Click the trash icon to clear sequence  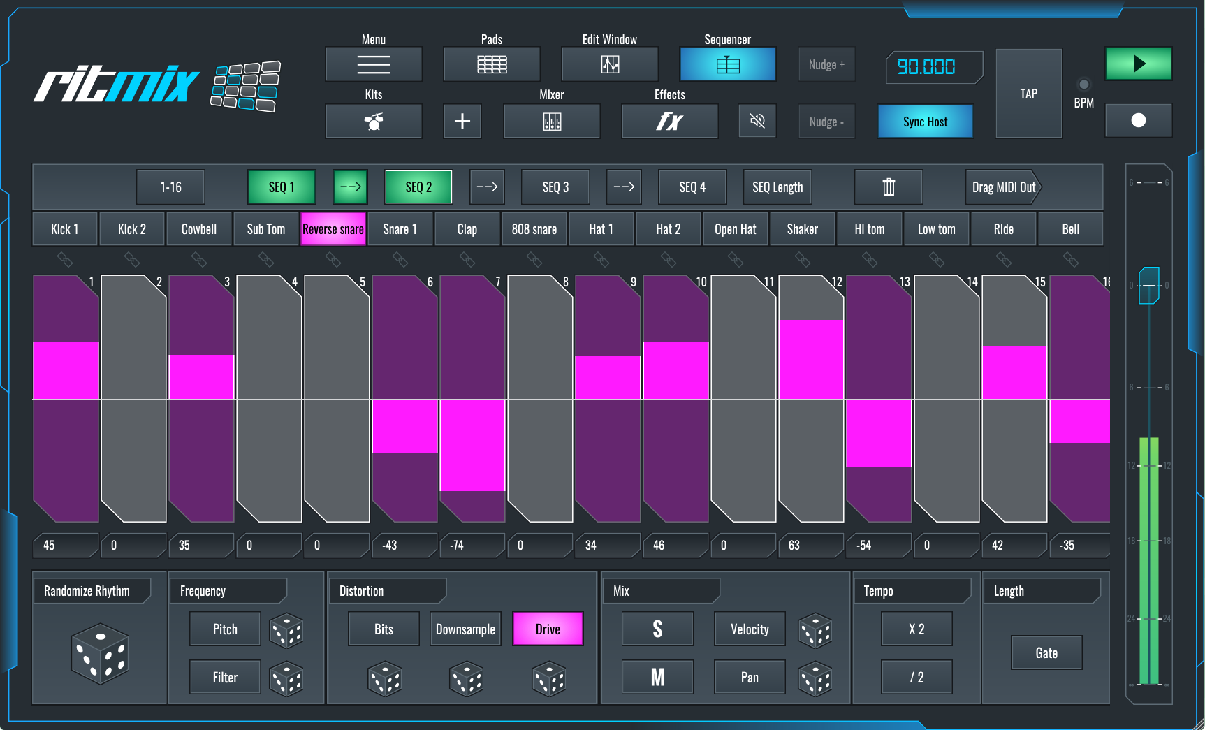[888, 187]
